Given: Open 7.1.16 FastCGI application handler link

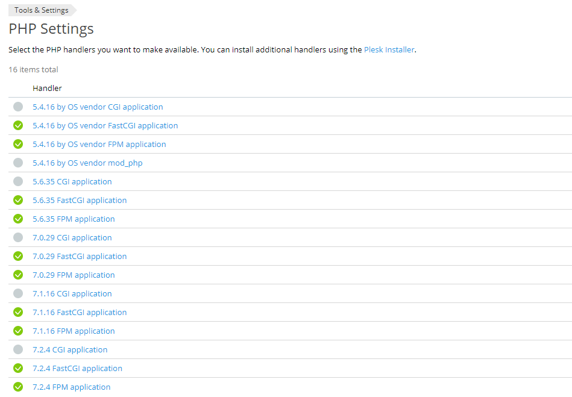Looking at the screenshot, I should click(x=80, y=313).
